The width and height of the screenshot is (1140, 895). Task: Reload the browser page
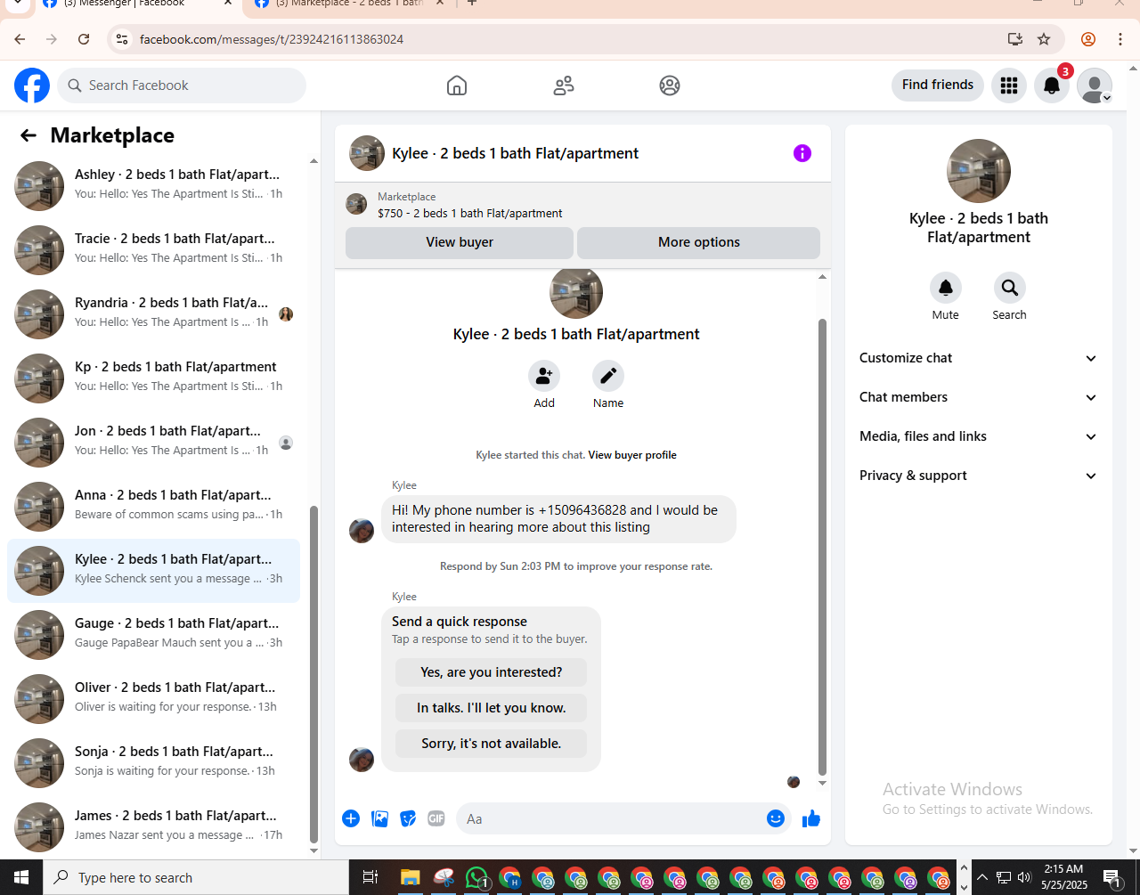pyautogui.click(x=84, y=39)
